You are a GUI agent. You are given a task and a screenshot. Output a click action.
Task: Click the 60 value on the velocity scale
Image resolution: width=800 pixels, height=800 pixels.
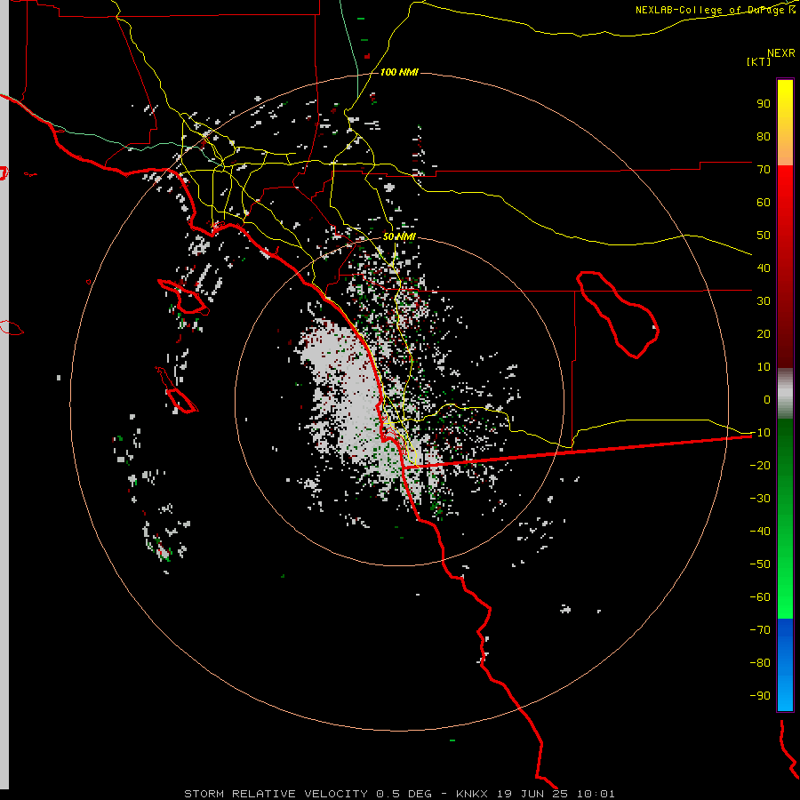coord(764,202)
